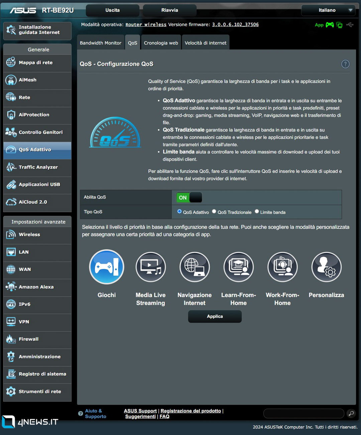The image size is (361, 435).
Task: Click the USB status icon
Action: pyautogui.click(x=350, y=25)
